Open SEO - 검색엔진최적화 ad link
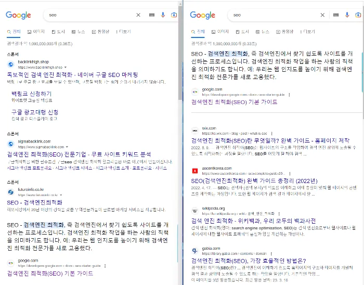 point(35,203)
